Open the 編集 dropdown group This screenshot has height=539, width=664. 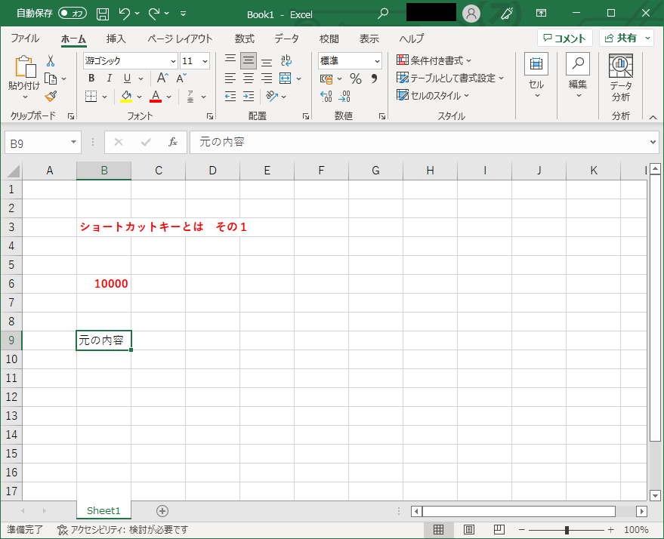tap(578, 76)
